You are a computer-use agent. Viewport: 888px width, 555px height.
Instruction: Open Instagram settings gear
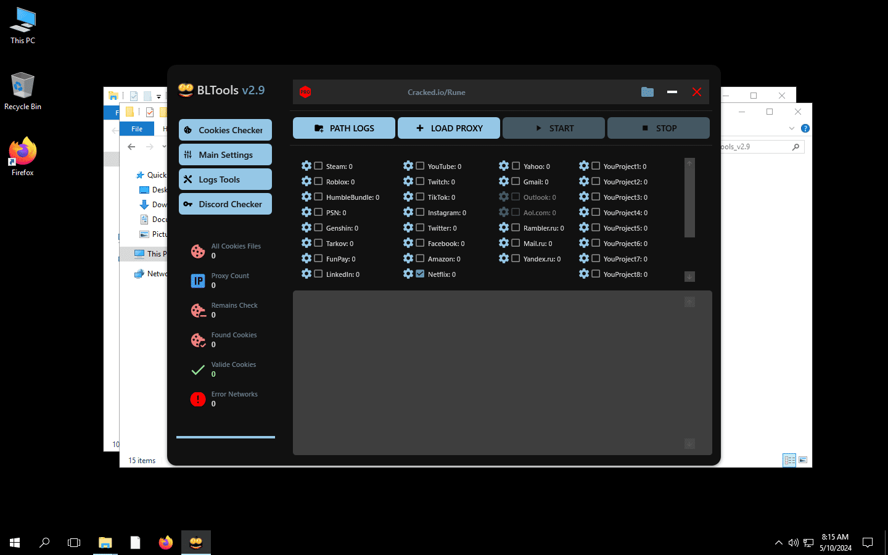pos(408,212)
